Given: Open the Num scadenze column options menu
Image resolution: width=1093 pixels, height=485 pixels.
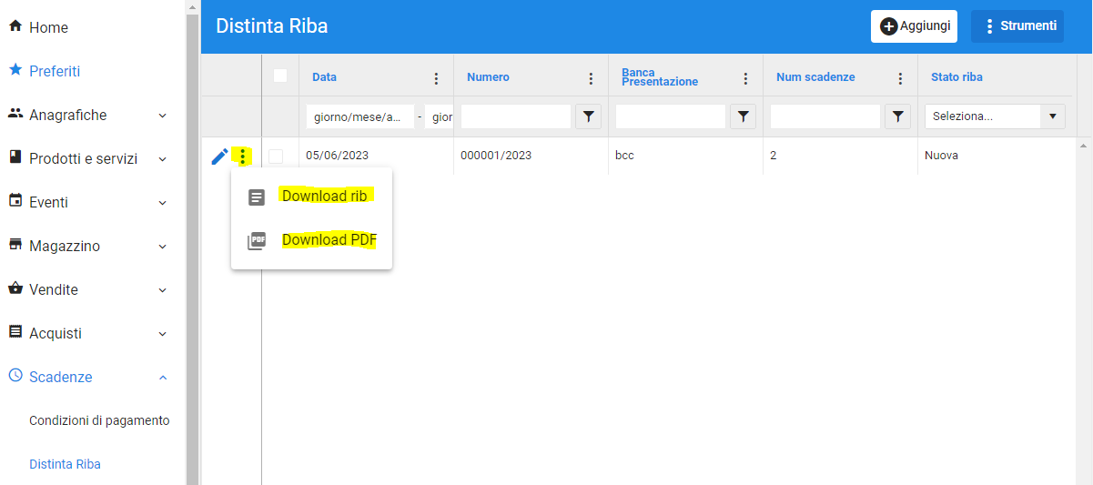Looking at the screenshot, I should (x=900, y=78).
